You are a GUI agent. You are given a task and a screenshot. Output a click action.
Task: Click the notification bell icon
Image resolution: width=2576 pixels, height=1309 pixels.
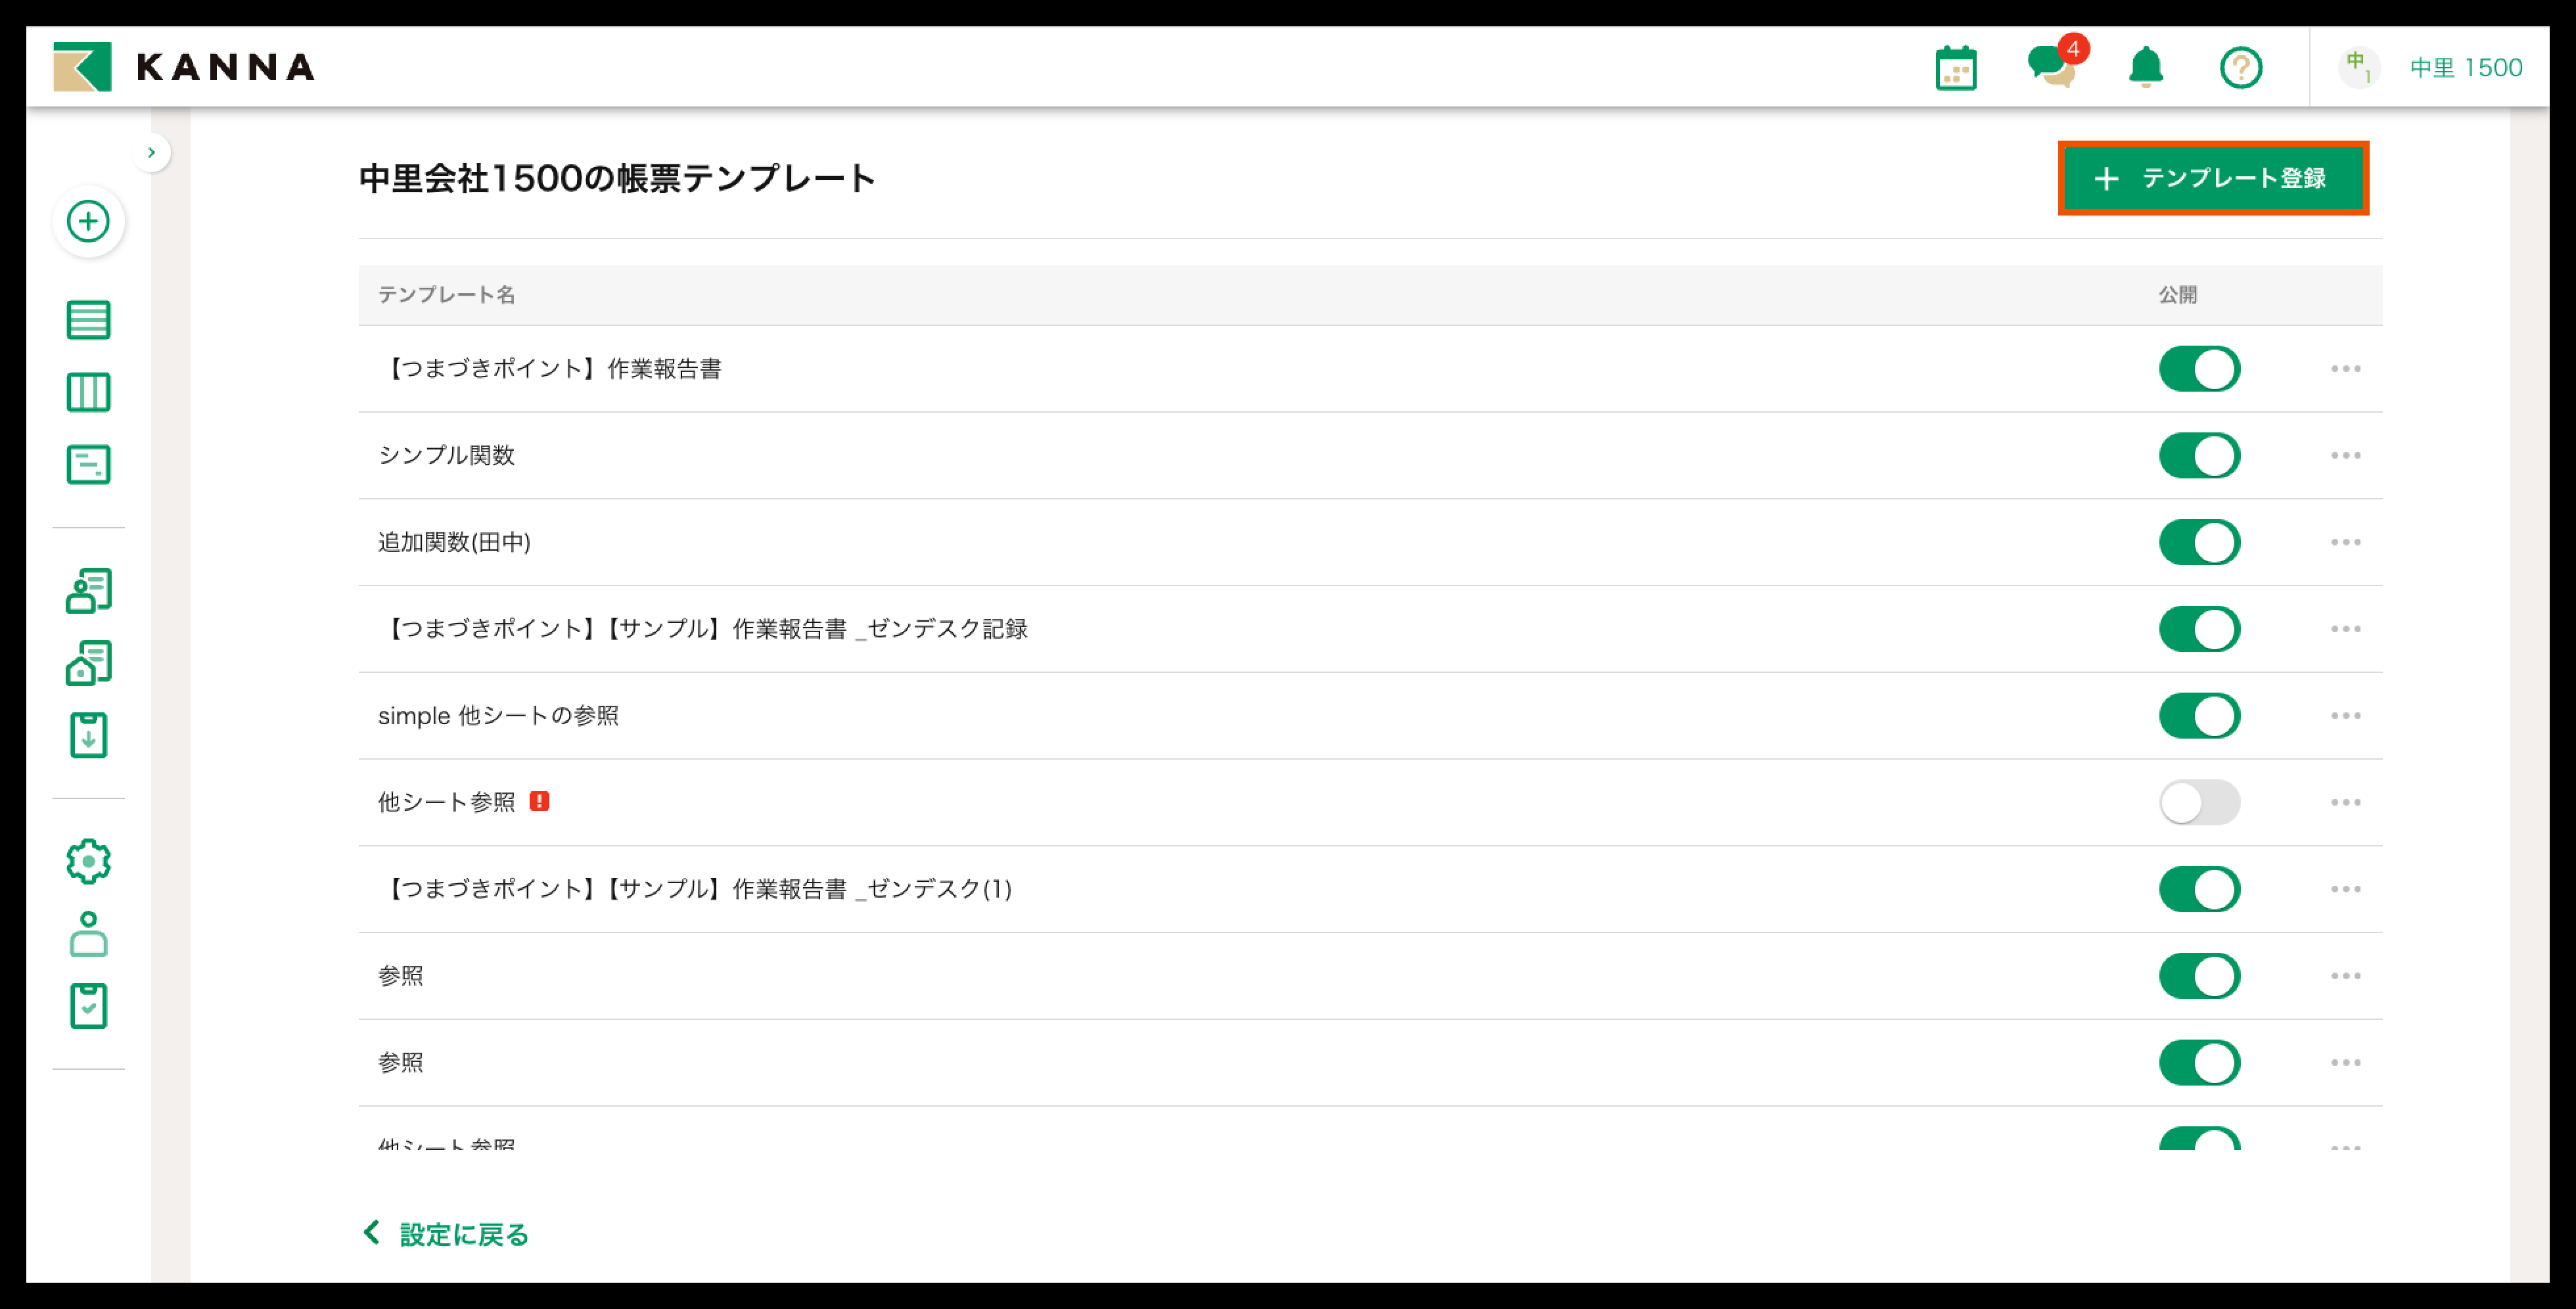(2145, 68)
